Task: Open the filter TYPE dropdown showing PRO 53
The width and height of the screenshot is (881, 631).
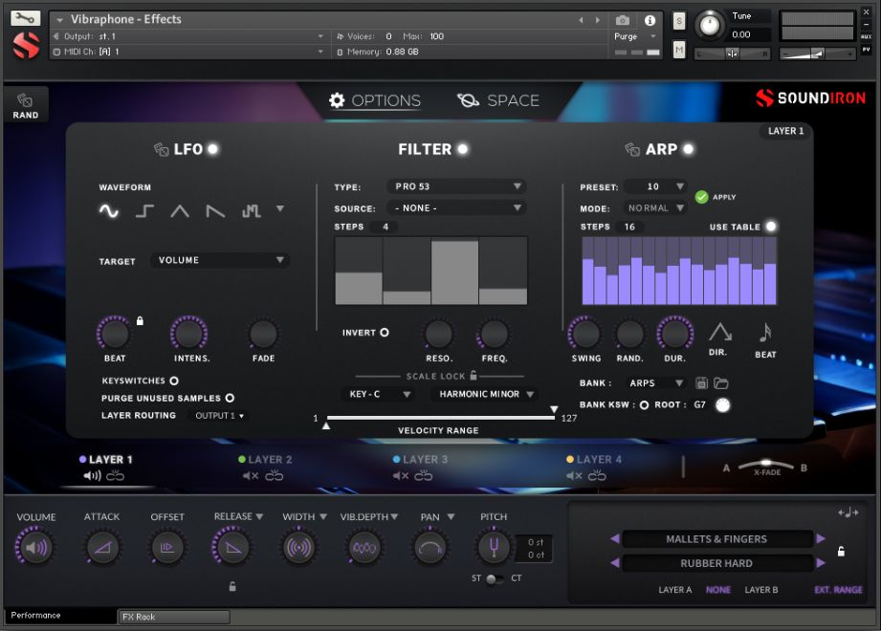Action: point(455,186)
